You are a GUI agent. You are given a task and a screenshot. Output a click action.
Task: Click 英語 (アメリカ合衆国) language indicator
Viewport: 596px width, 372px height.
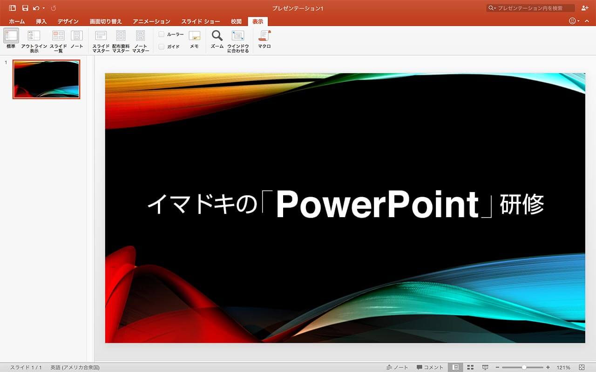coord(75,367)
